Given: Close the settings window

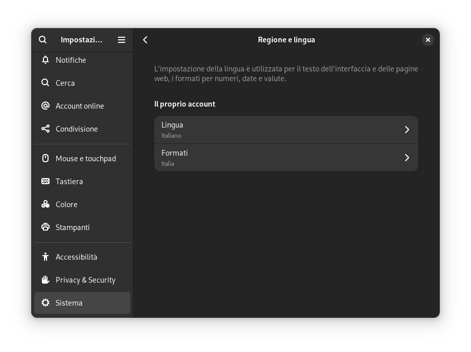Looking at the screenshot, I should 428,40.
